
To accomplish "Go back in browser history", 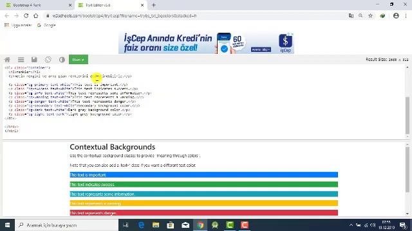I will click(7, 15).
